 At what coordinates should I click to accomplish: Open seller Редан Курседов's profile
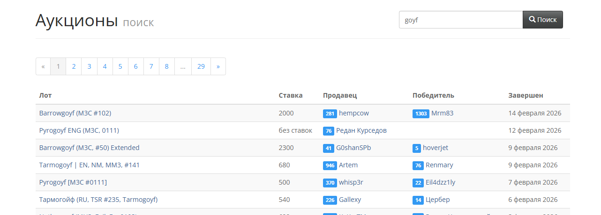coord(361,130)
